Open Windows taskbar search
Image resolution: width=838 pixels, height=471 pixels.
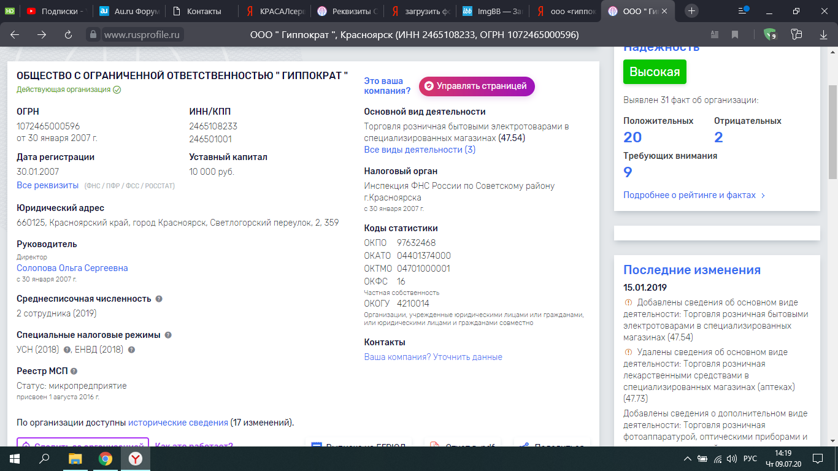coord(44,459)
